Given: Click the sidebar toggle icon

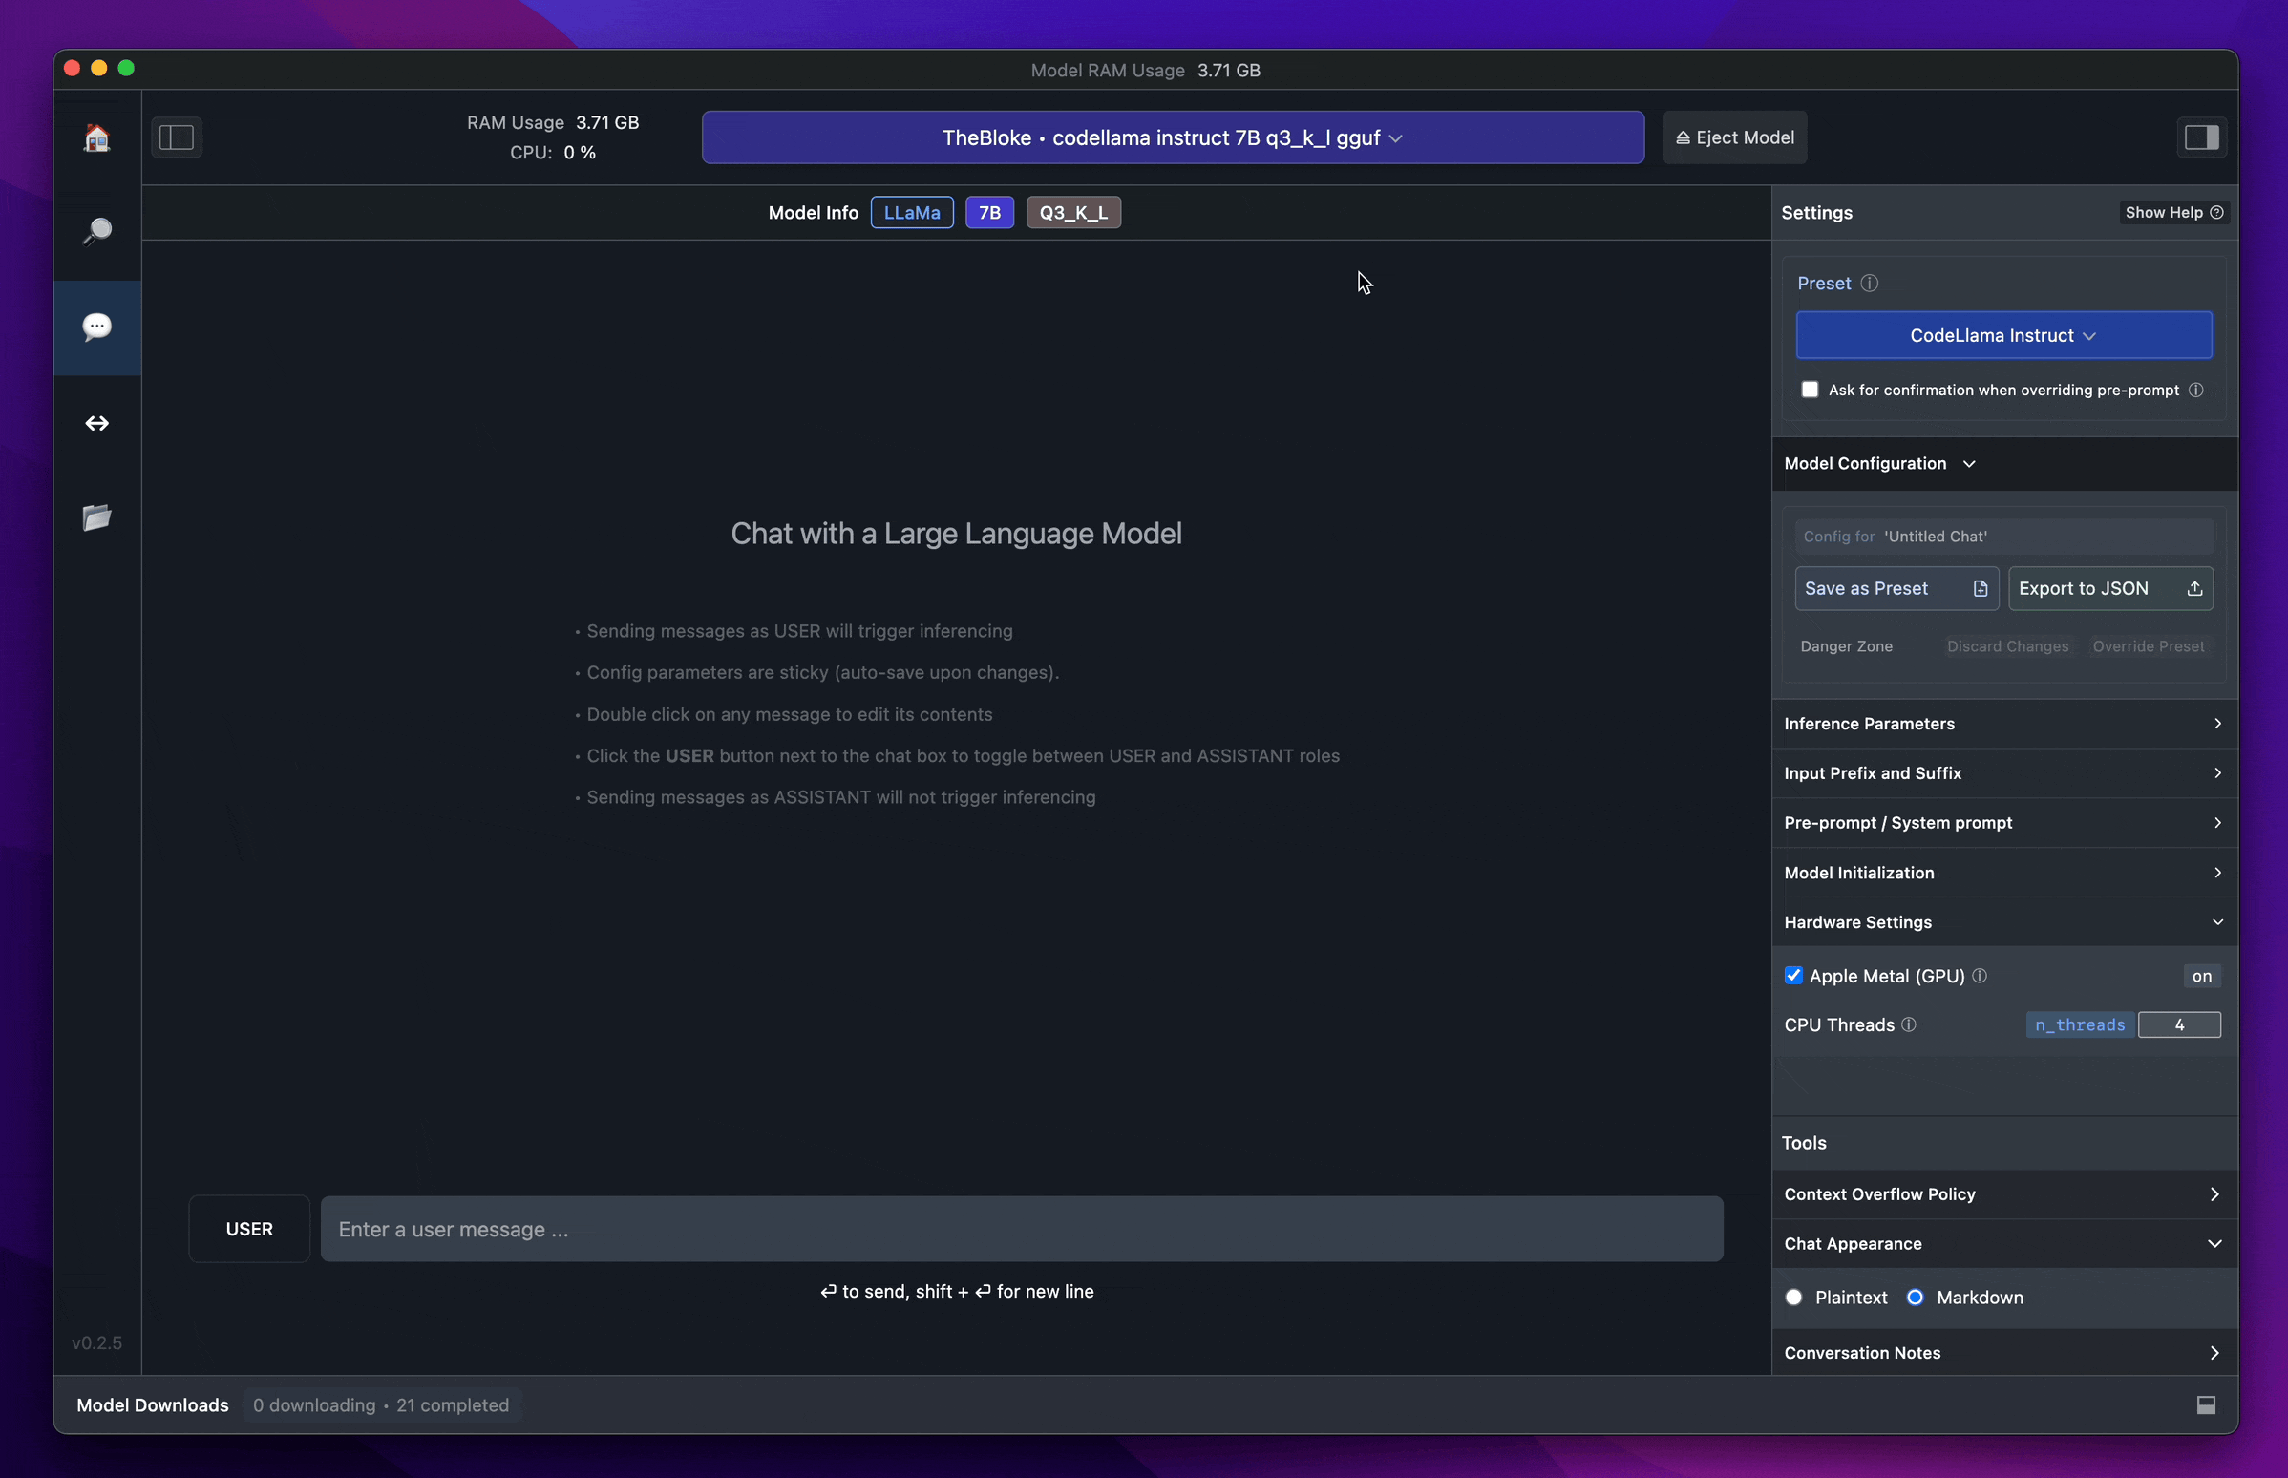Looking at the screenshot, I should pyautogui.click(x=179, y=137).
